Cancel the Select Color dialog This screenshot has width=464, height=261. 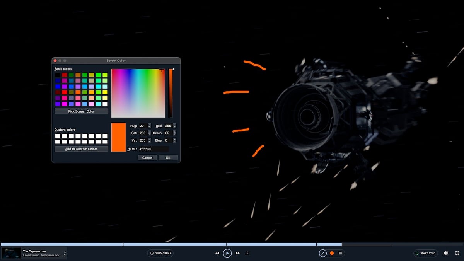[x=147, y=158]
